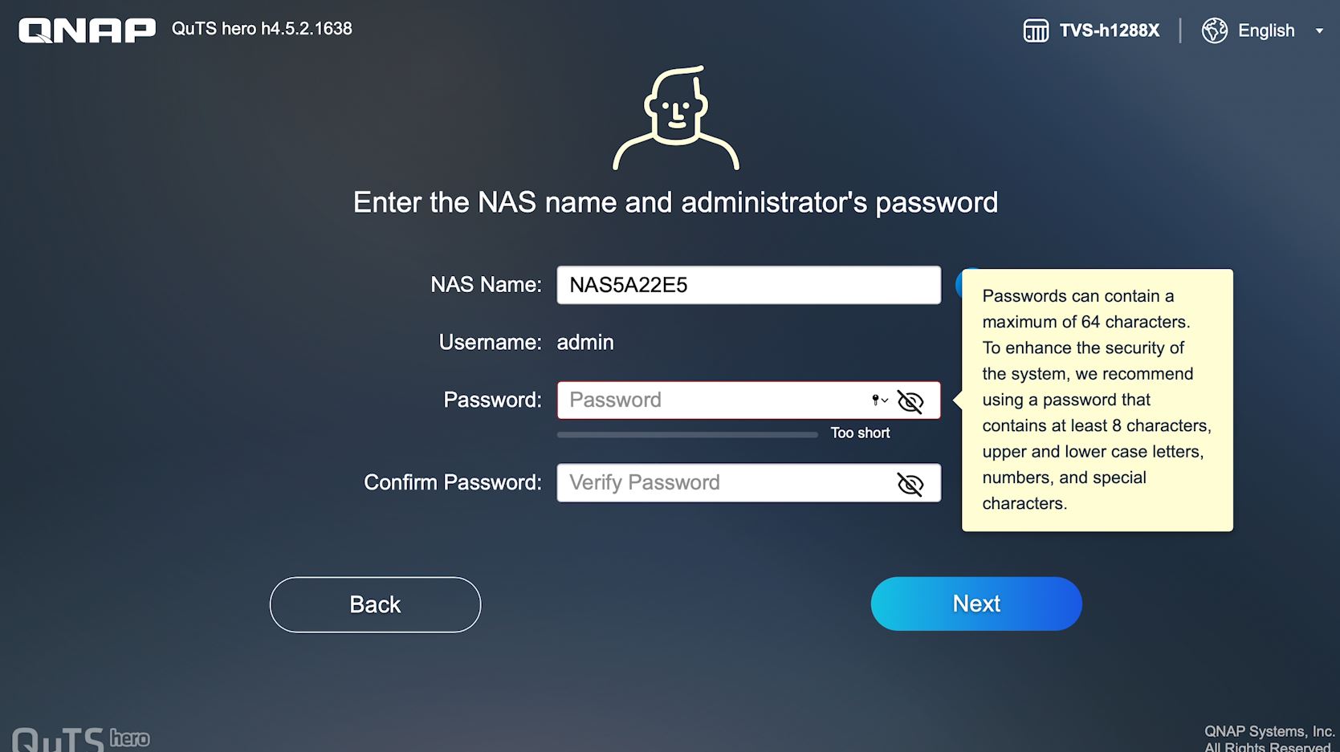Focus the NAS Name text field

(x=748, y=285)
